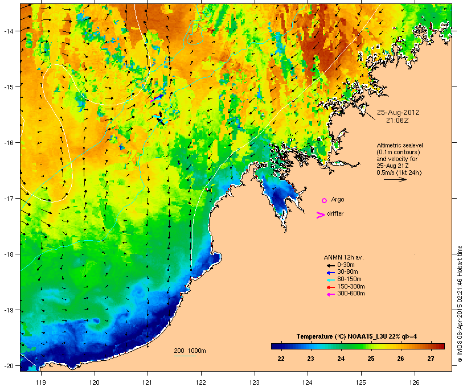Click the latitude axis label -18

coord(8,254)
